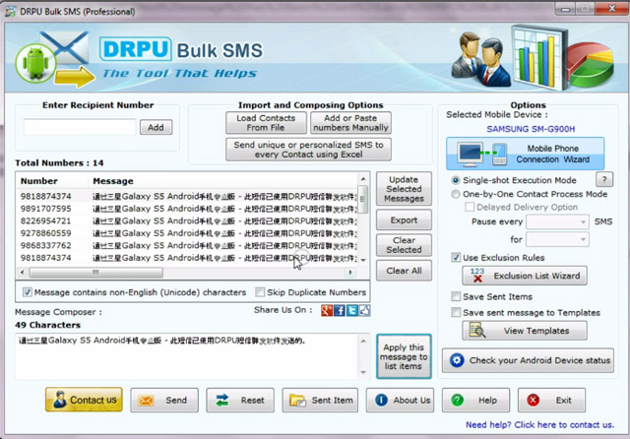Enable Save Sent Items

point(456,297)
